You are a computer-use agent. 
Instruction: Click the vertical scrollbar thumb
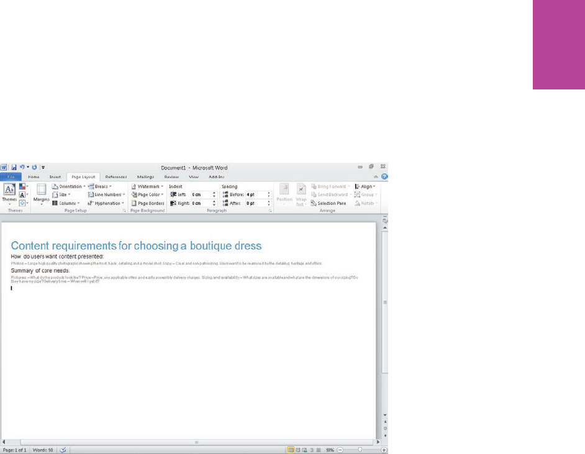(385, 302)
